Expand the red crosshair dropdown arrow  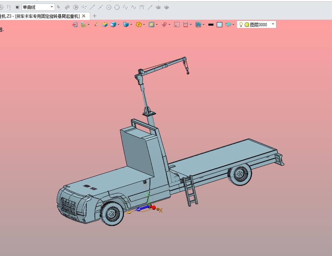(169, 24)
